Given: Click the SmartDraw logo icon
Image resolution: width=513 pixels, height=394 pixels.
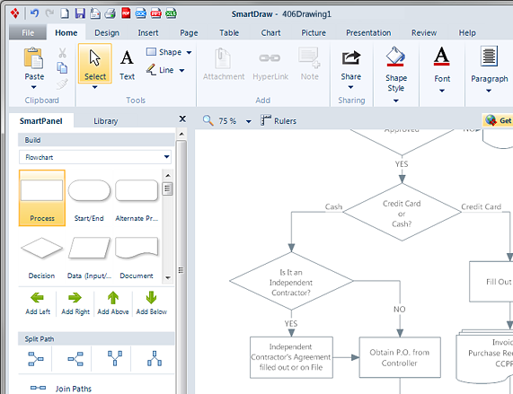Looking at the screenshot, I should [x=14, y=13].
